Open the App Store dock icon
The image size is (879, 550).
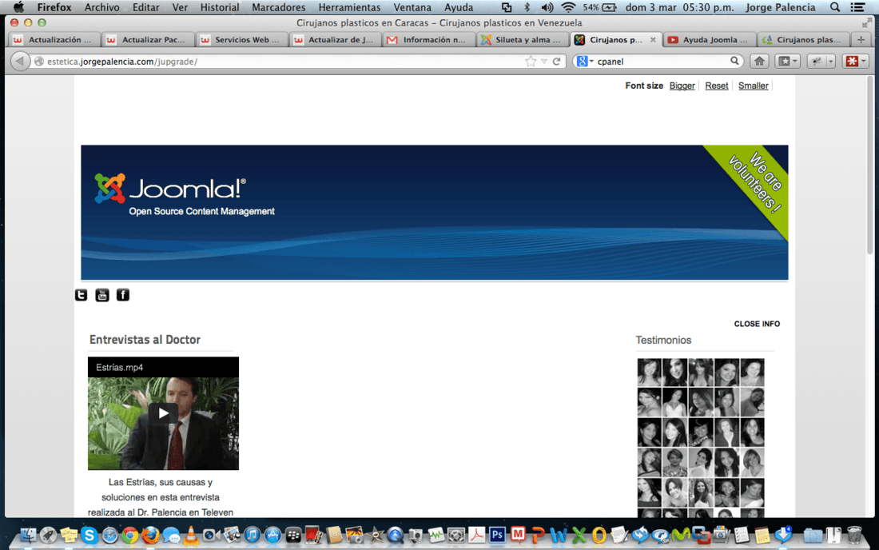[272, 536]
